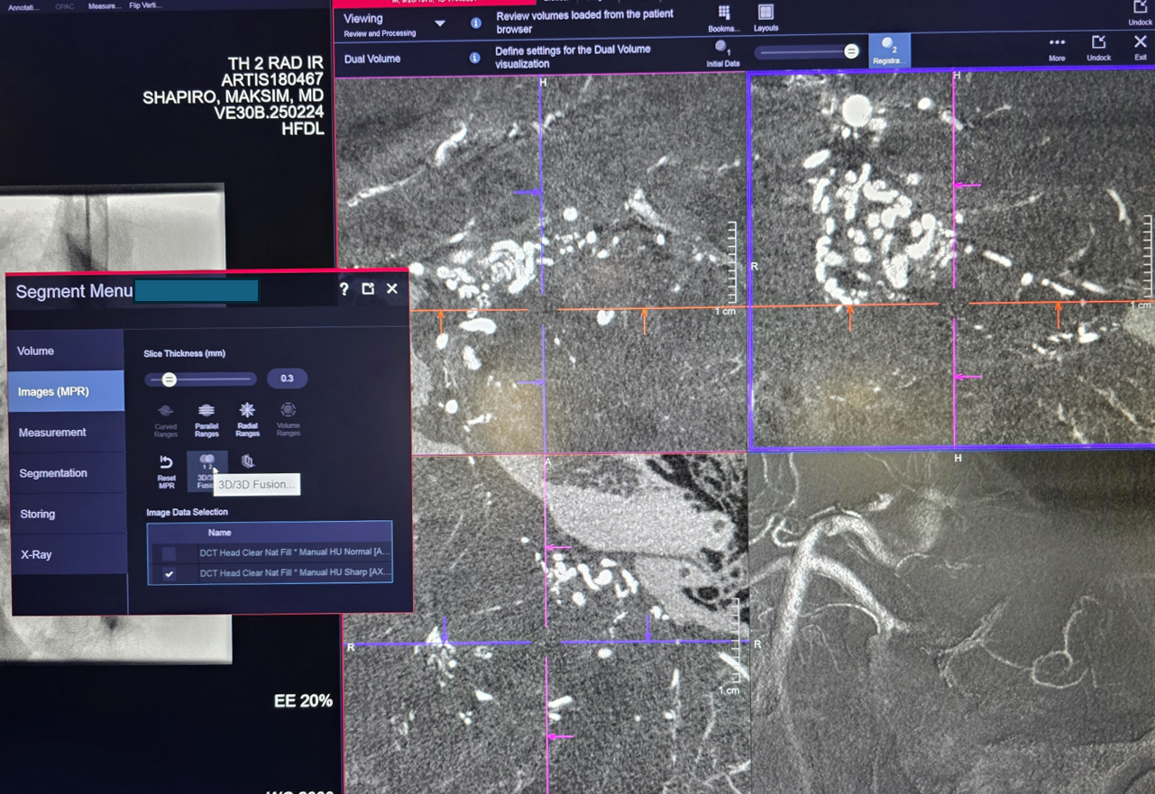Click the Undock button beside More
The height and width of the screenshot is (794, 1155).
[1098, 47]
